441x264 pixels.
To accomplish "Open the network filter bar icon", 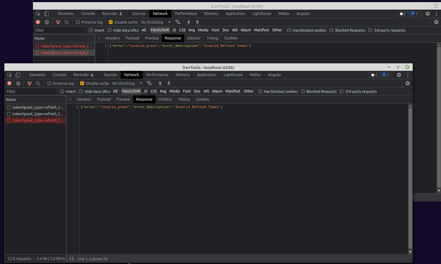I will tap(30, 83).
